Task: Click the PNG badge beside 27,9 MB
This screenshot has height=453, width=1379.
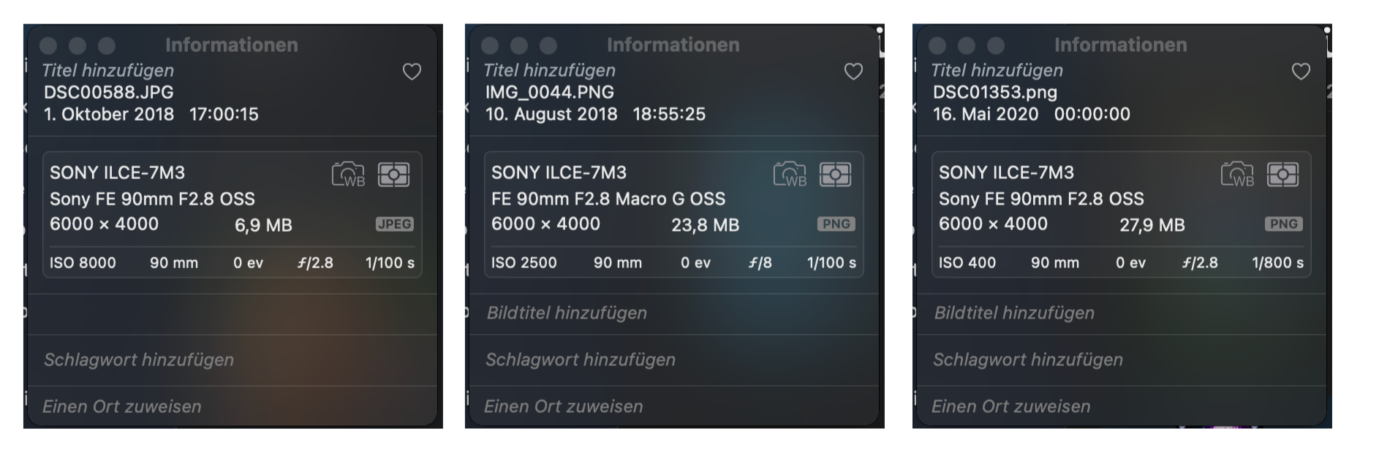Action: pos(1284,224)
